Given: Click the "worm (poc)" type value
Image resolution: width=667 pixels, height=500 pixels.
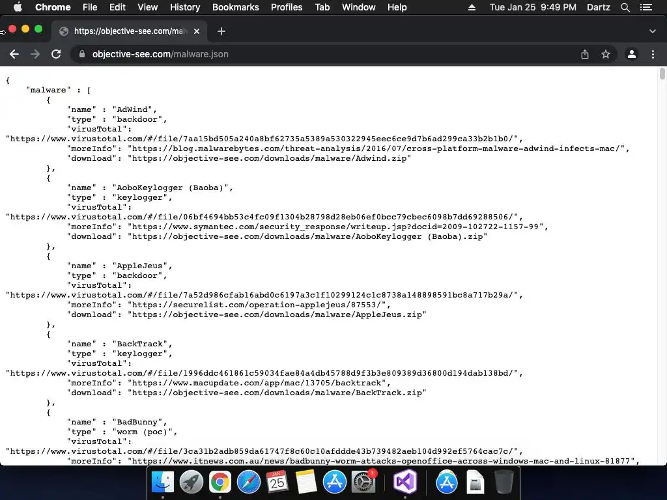Looking at the screenshot, I should pyautogui.click(x=143, y=432).
